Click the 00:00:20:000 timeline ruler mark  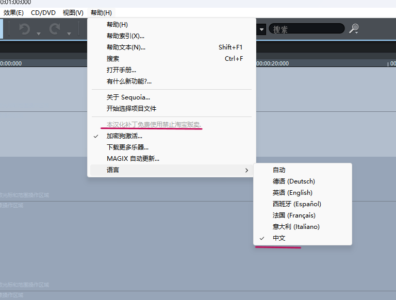pyautogui.click(x=272, y=63)
